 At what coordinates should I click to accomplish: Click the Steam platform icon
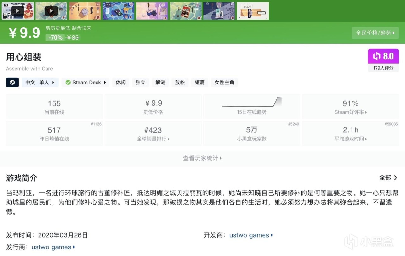point(12,82)
